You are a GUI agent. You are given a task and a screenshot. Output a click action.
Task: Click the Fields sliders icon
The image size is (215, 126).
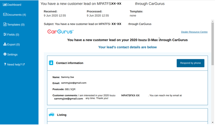point(5,34)
